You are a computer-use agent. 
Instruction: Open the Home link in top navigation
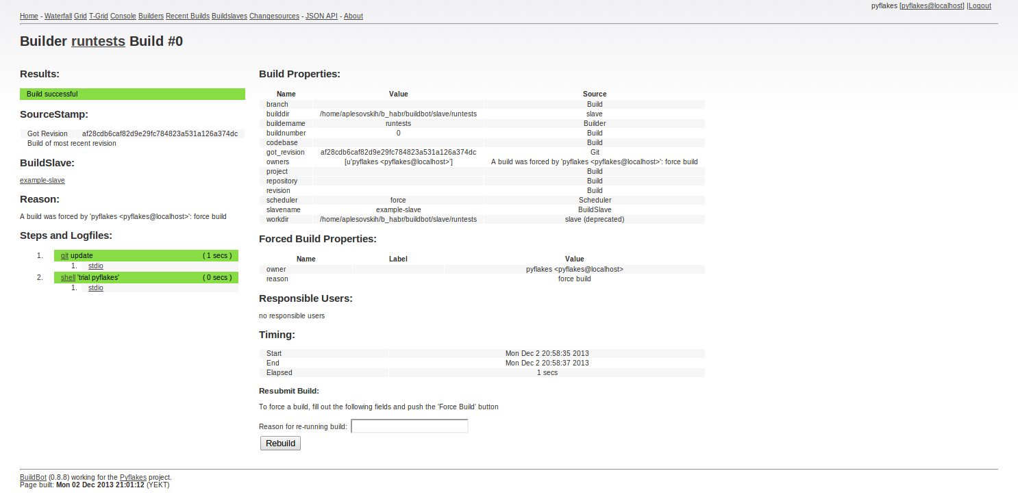[x=29, y=16]
